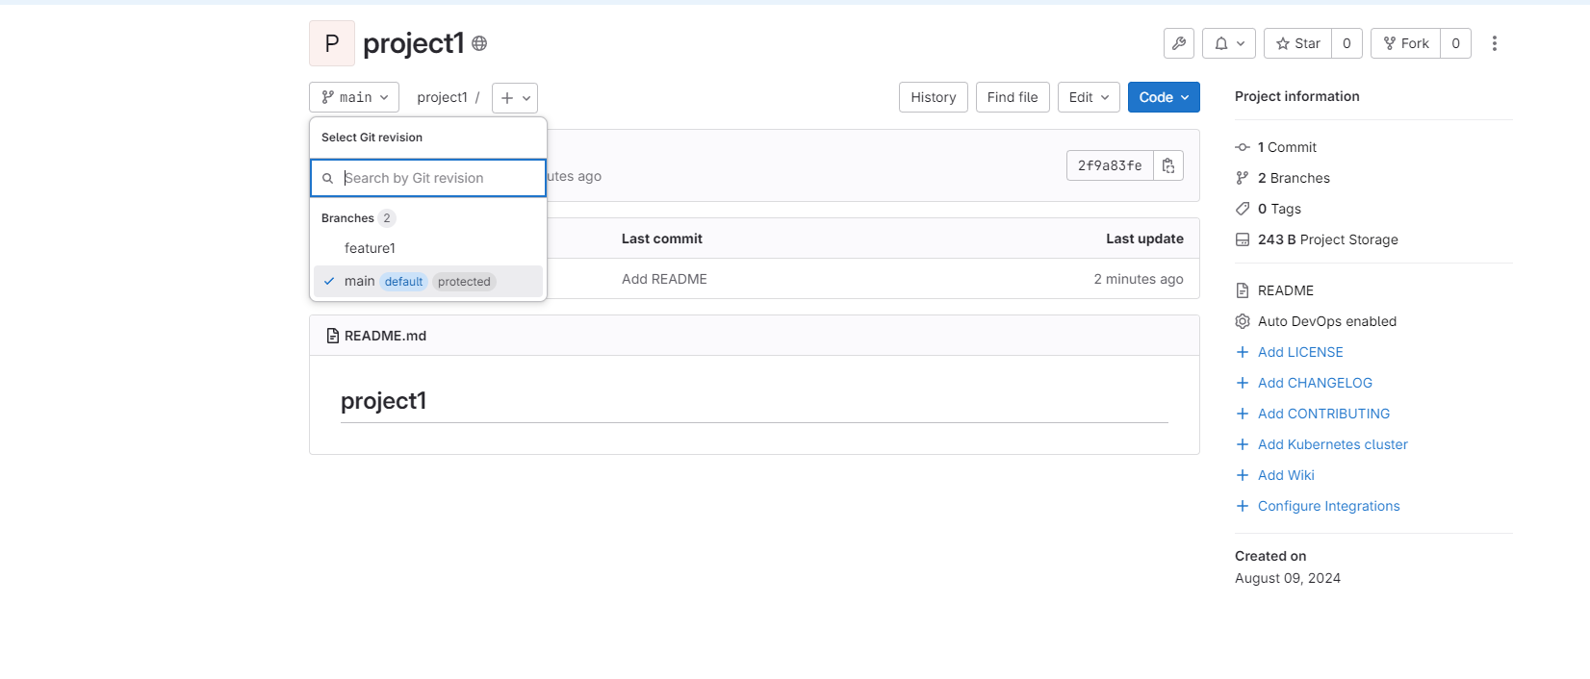Open 2 Branches link
1590x679 pixels.
1294,178
